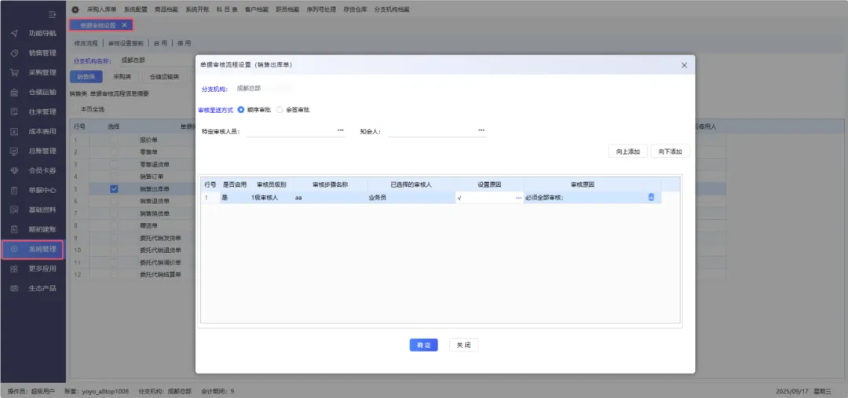Screen dimensions: 848x398
Task: Select the 顺序审批 radio button
Action: click(x=241, y=110)
